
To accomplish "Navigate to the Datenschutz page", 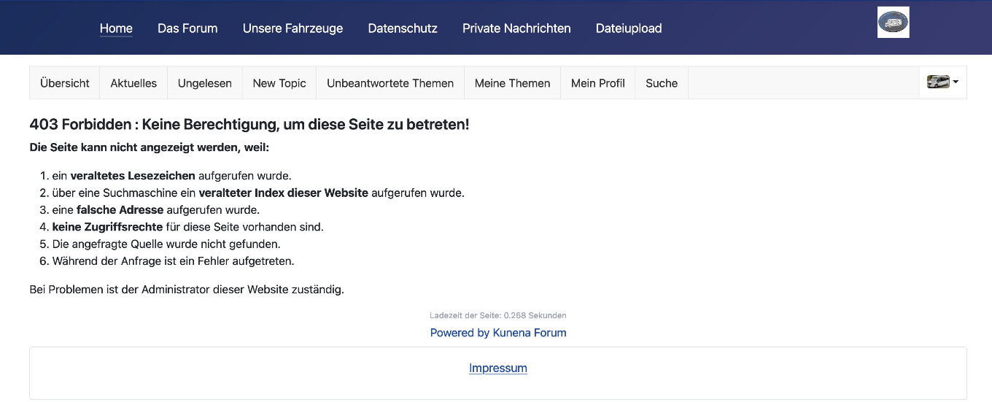I will [x=403, y=28].
